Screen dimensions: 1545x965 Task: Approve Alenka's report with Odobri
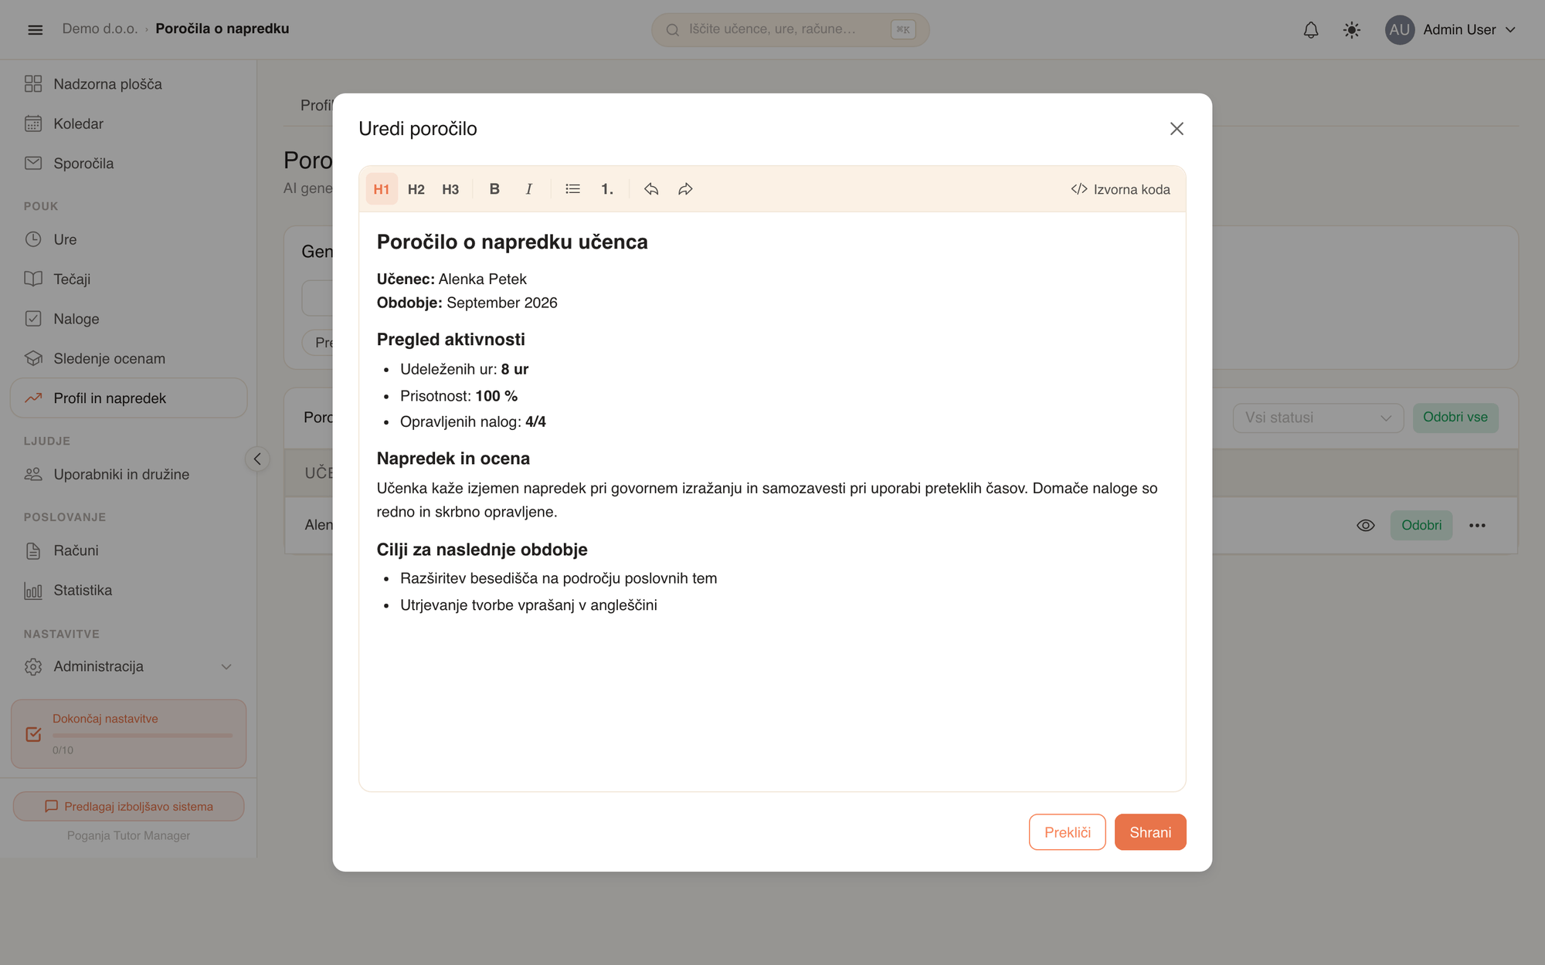[x=1421, y=525]
